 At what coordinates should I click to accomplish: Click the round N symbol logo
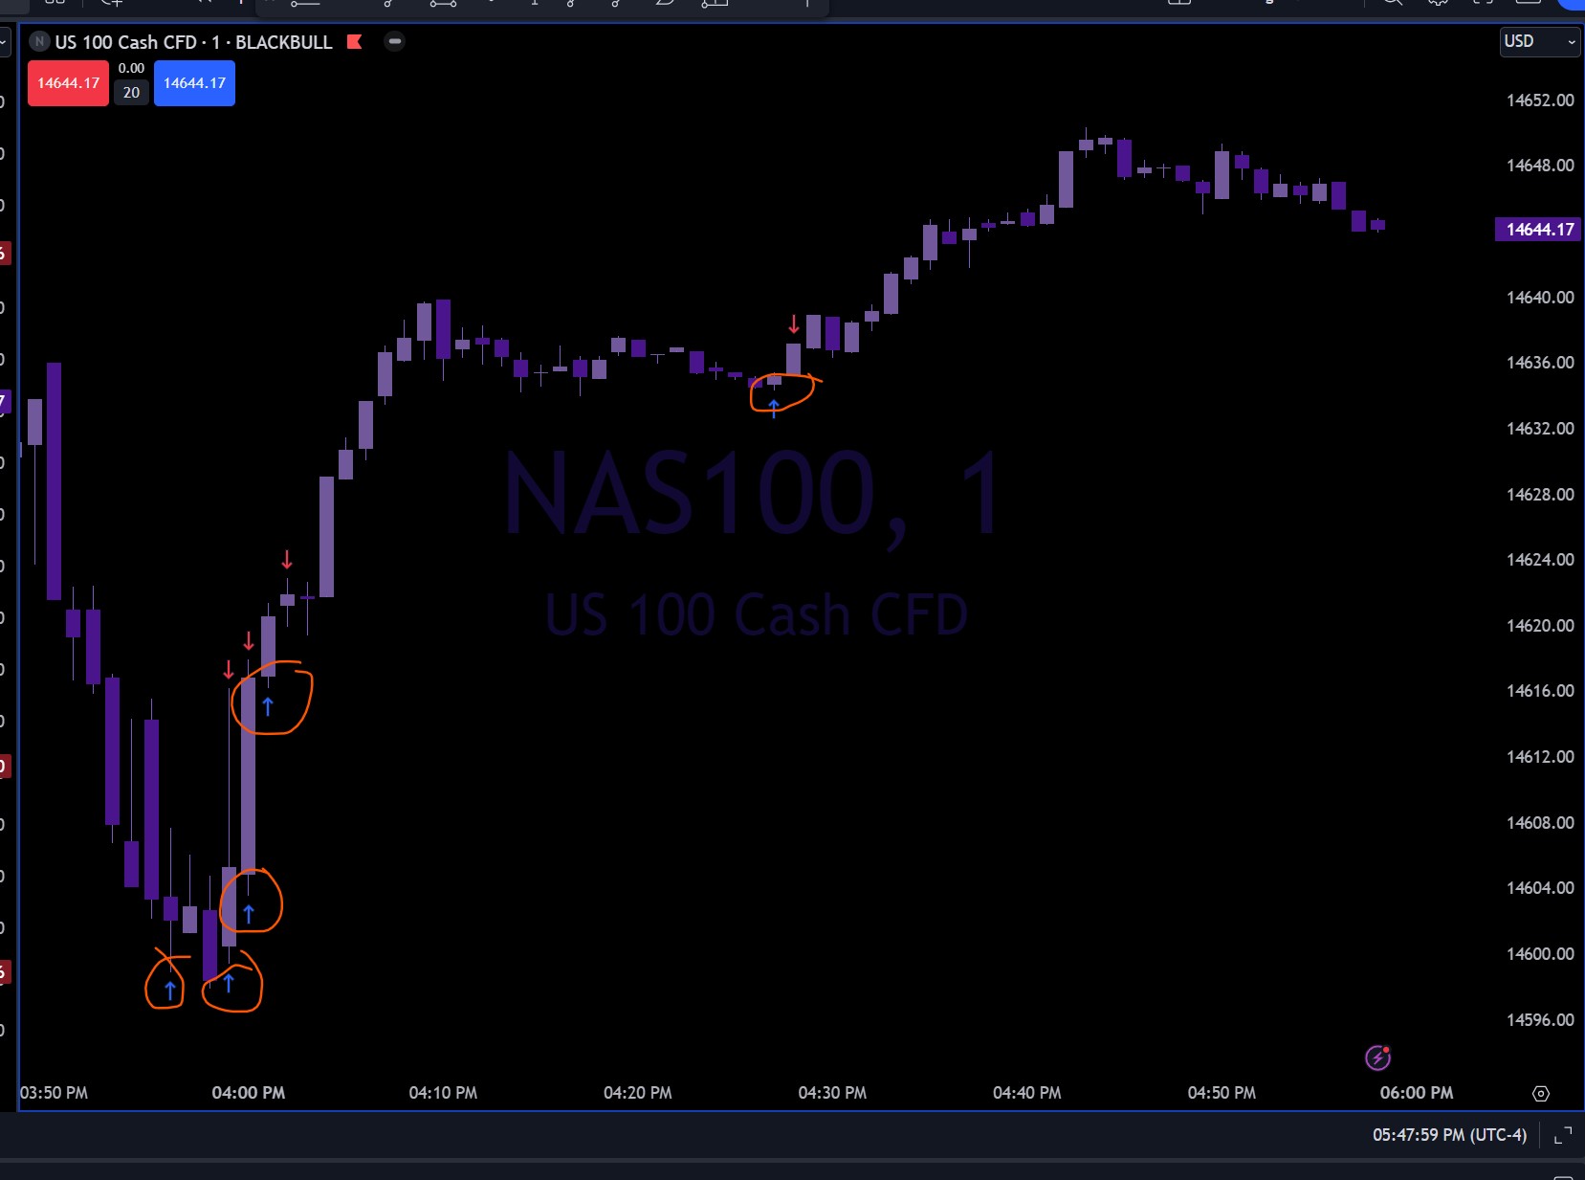[39, 42]
